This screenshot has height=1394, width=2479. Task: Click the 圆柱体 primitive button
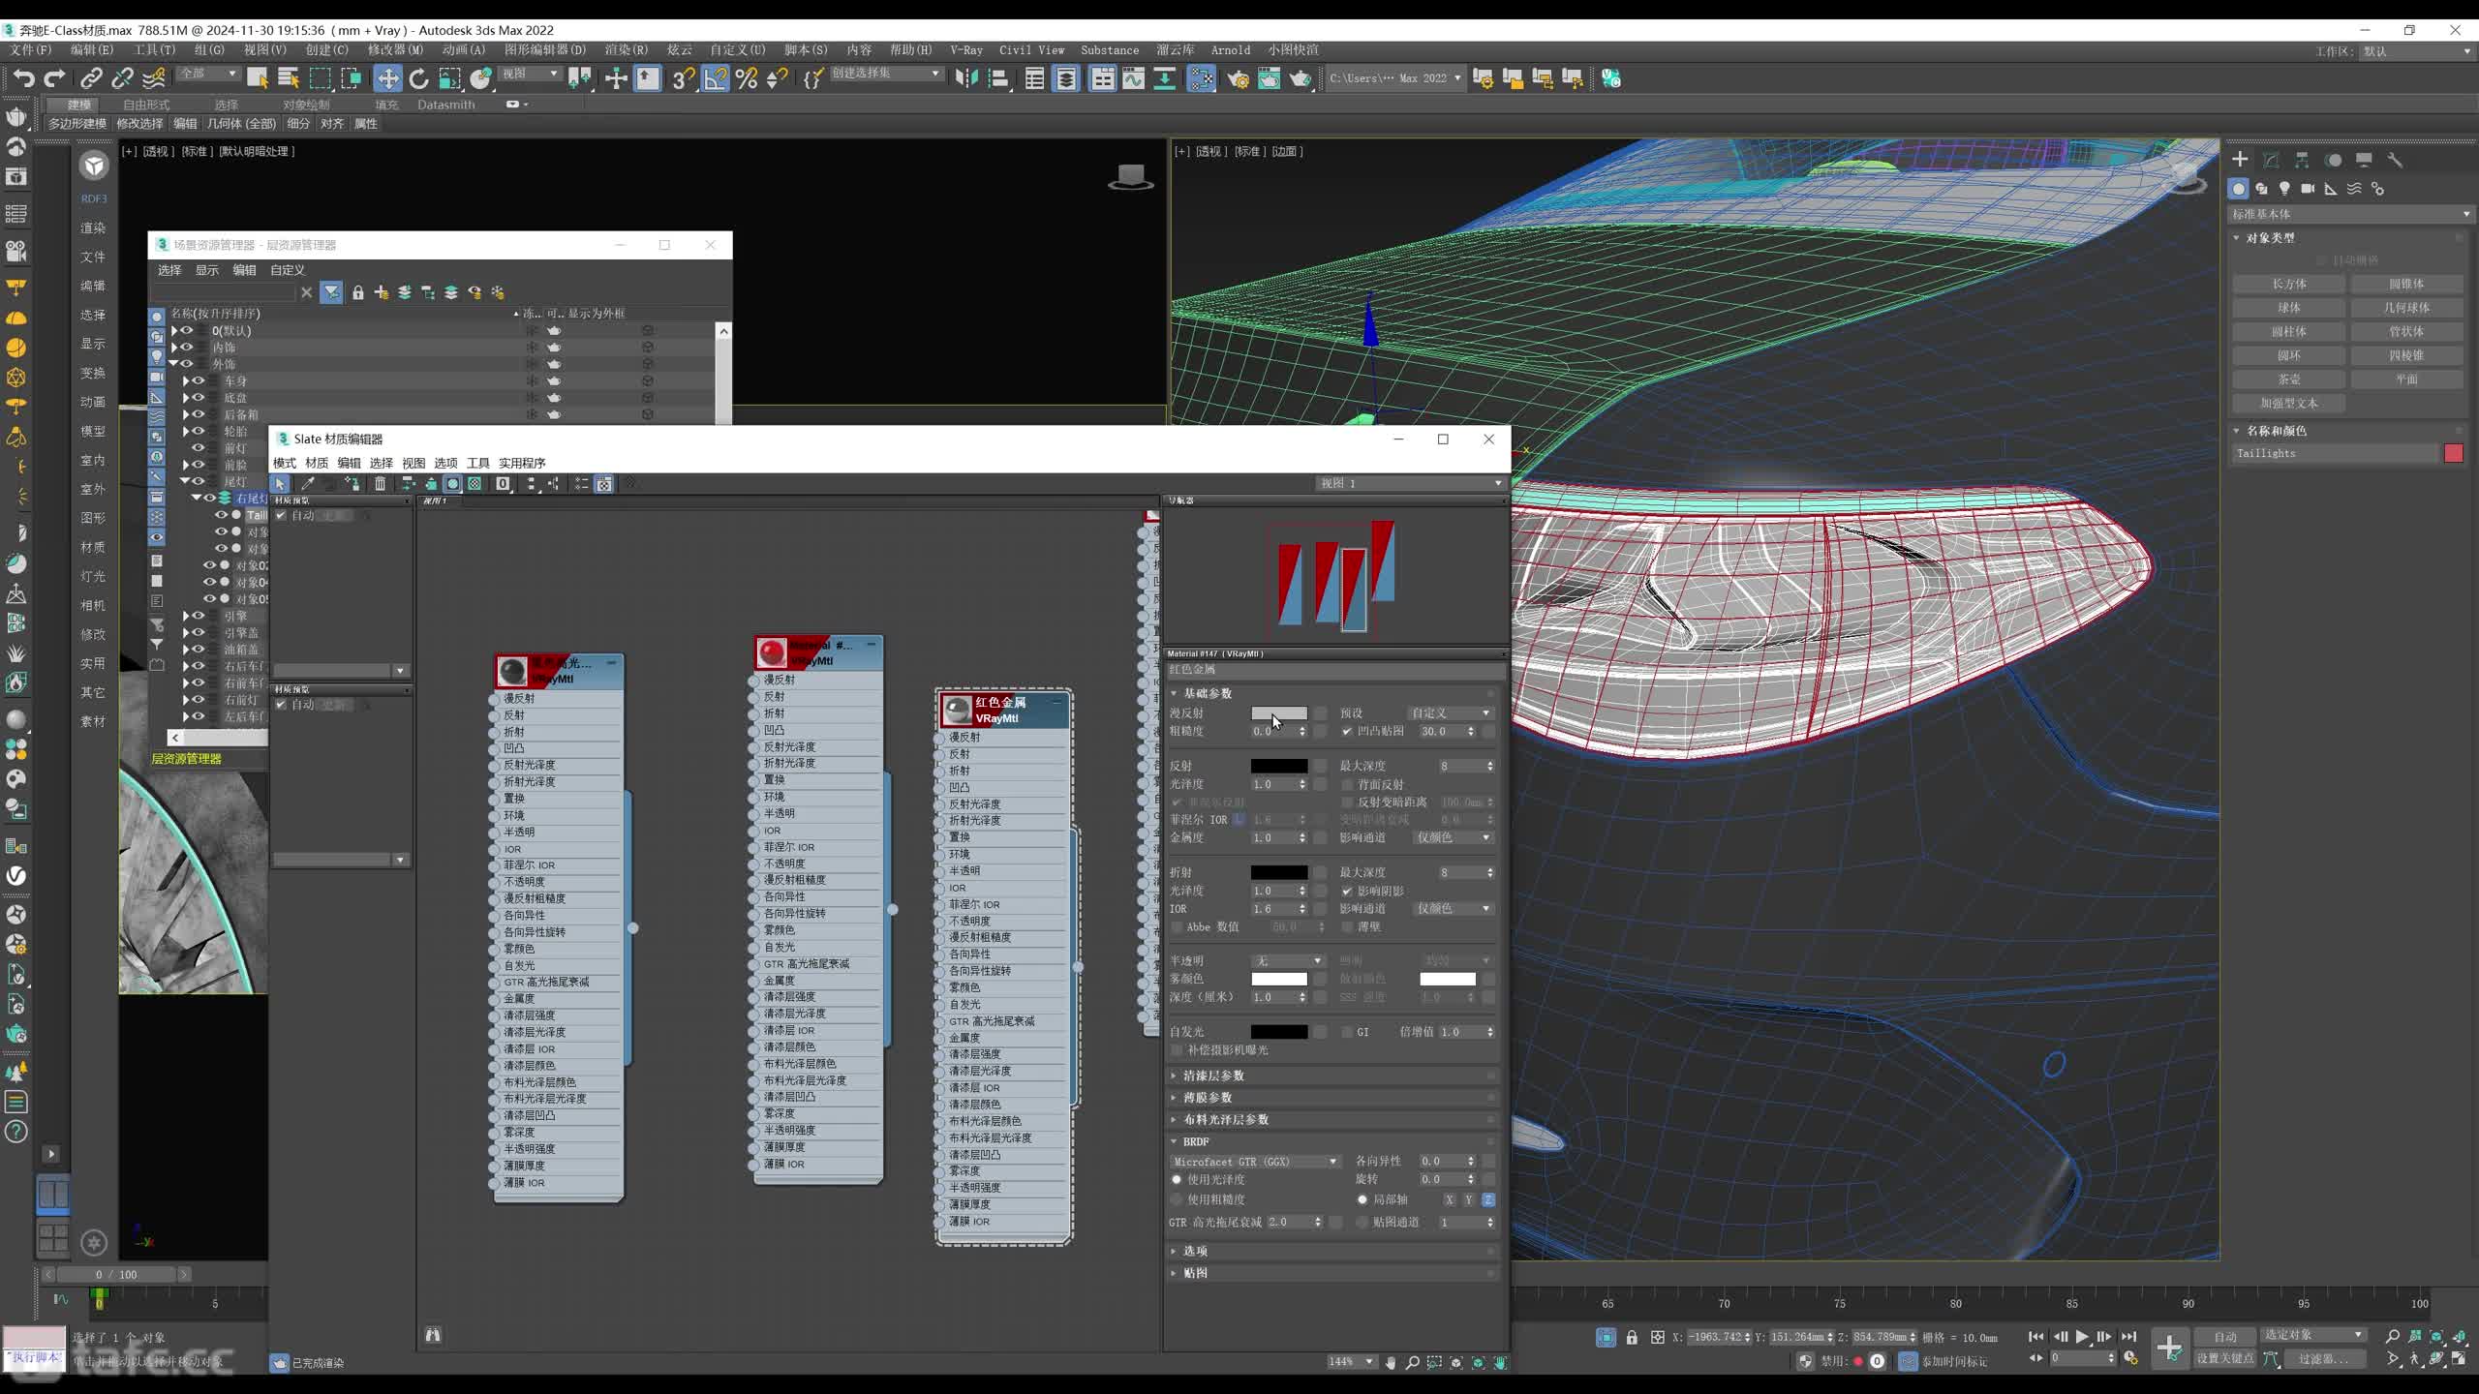(x=2289, y=331)
